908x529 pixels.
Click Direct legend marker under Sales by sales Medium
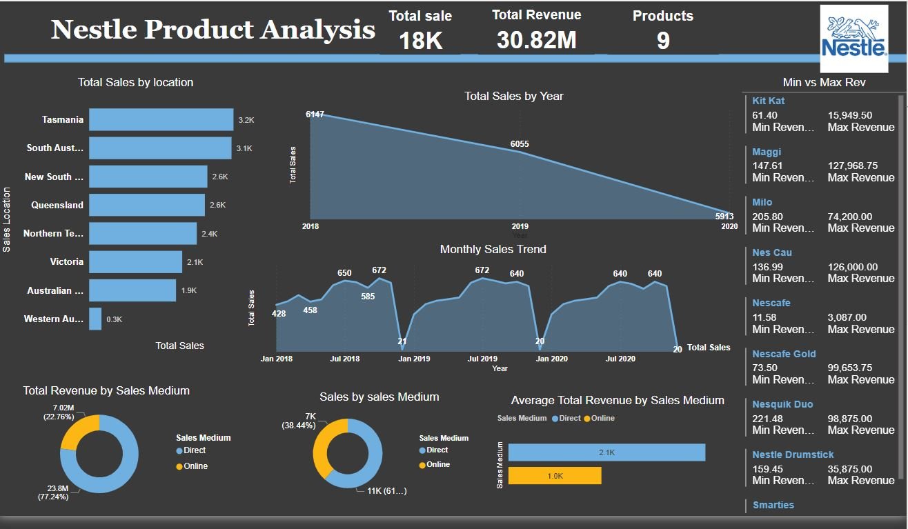(x=422, y=450)
